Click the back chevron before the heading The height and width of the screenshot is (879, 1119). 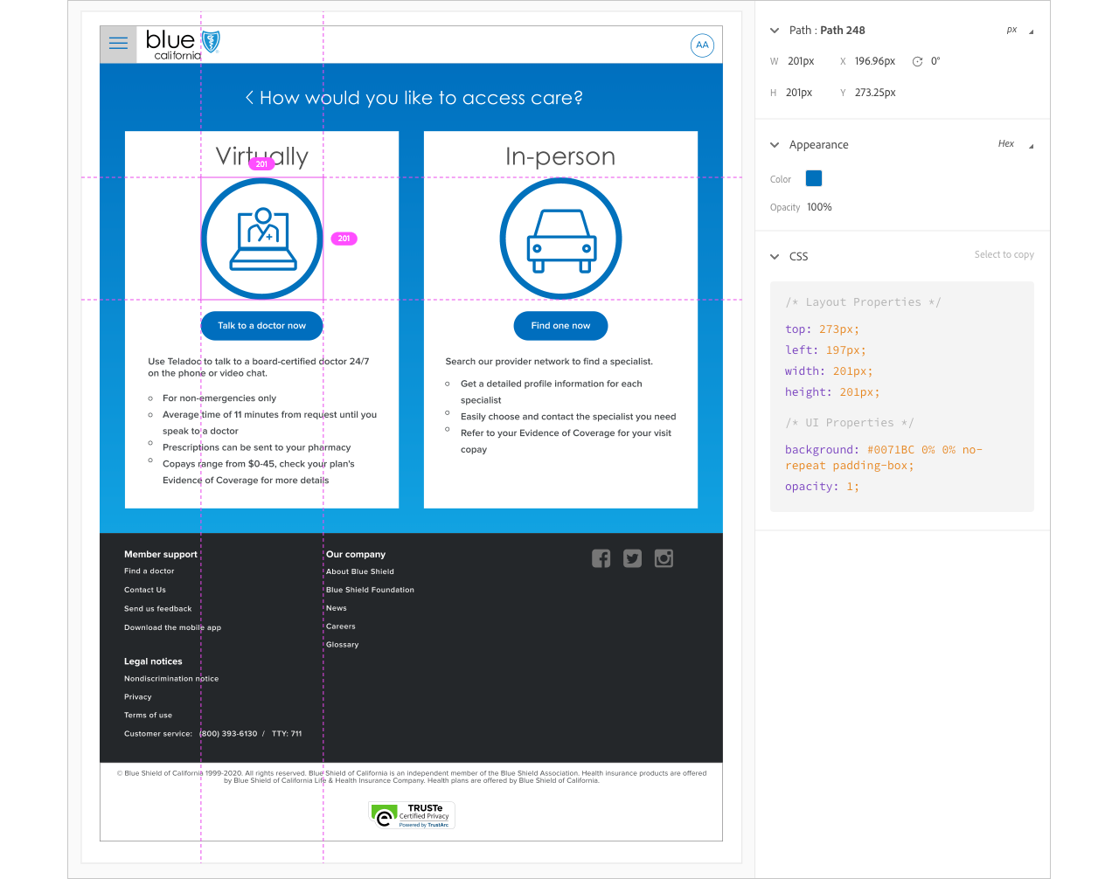pyautogui.click(x=249, y=98)
